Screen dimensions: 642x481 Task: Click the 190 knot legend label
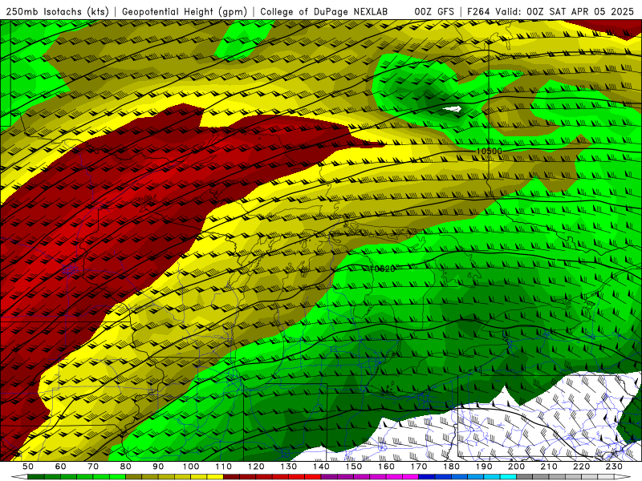pyautogui.click(x=484, y=467)
